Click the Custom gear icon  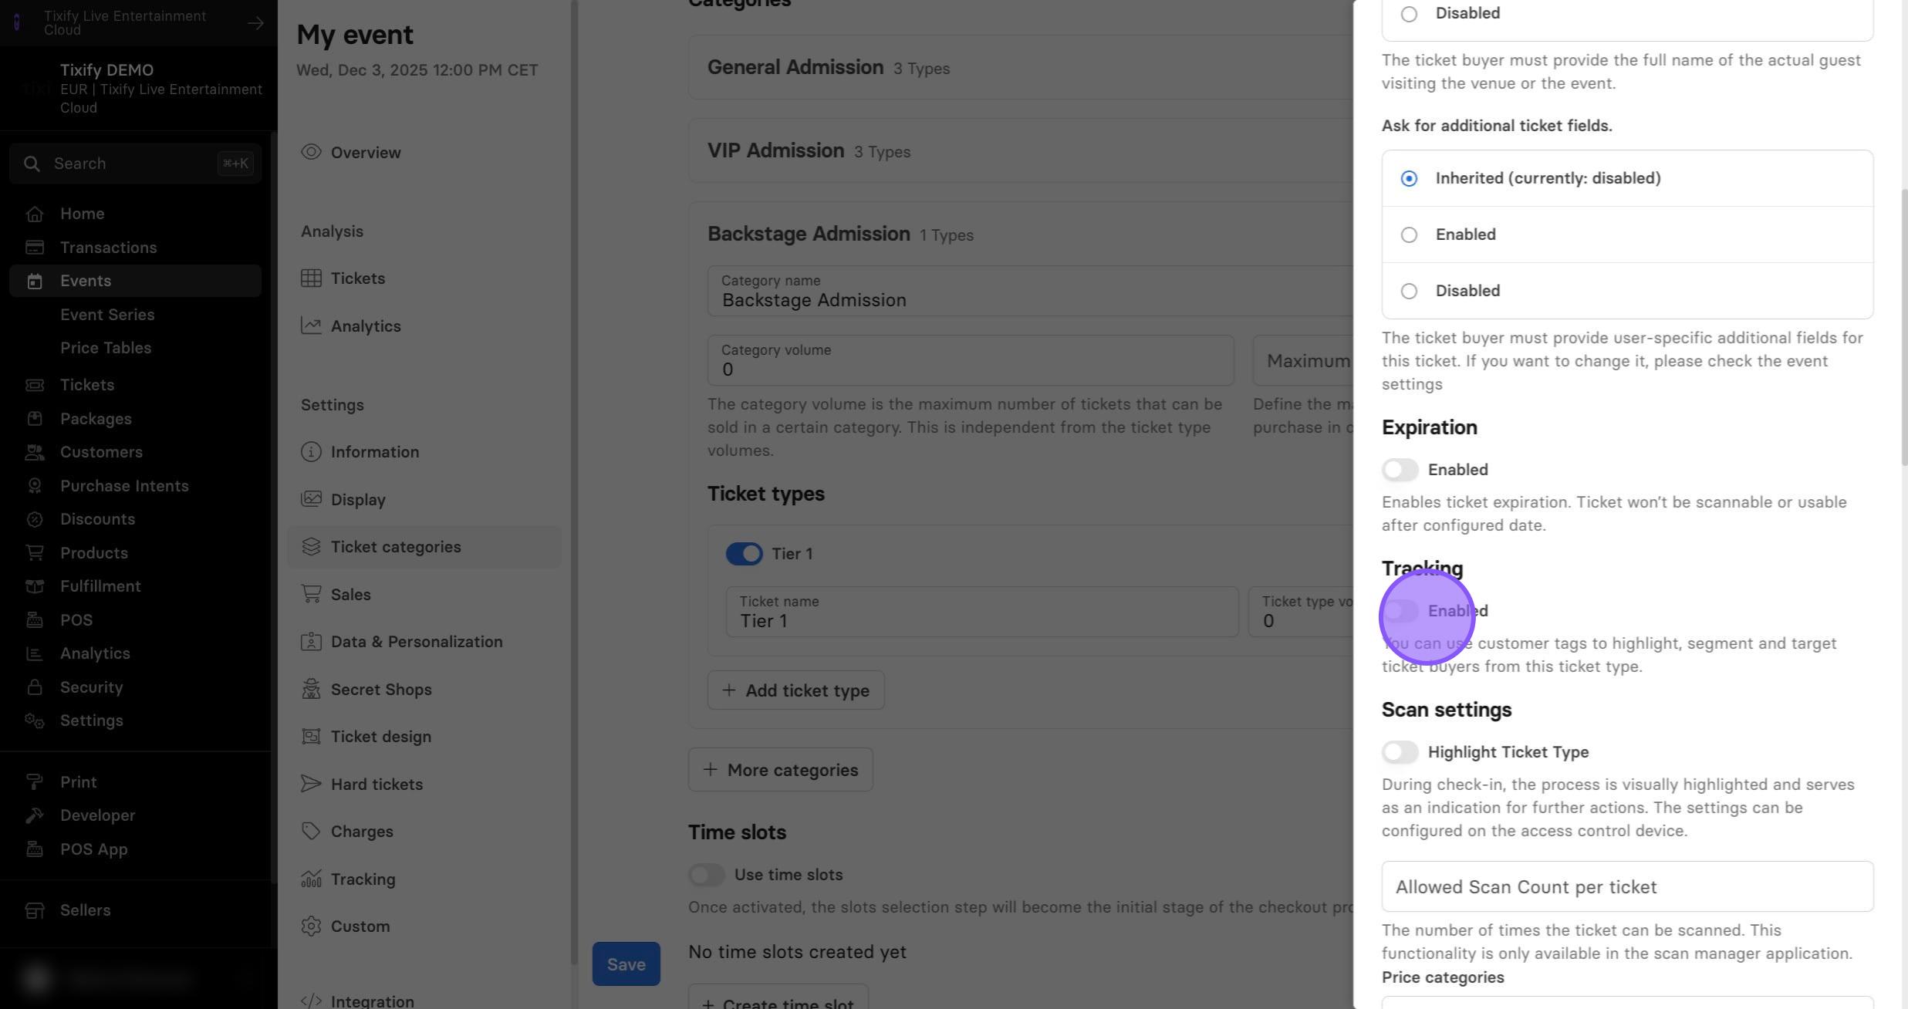[311, 926]
